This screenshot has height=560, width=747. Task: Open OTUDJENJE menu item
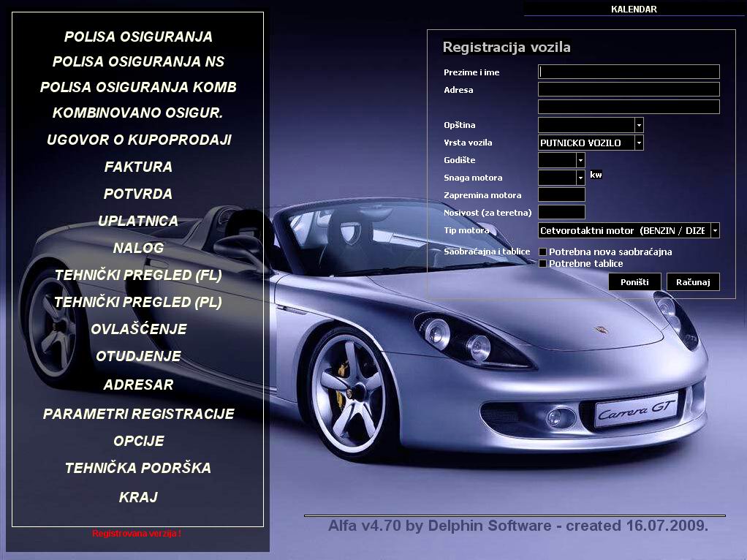tap(138, 356)
